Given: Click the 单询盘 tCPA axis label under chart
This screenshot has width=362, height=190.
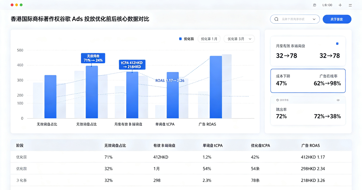Looking at the screenshot, I should (x=165, y=124).
